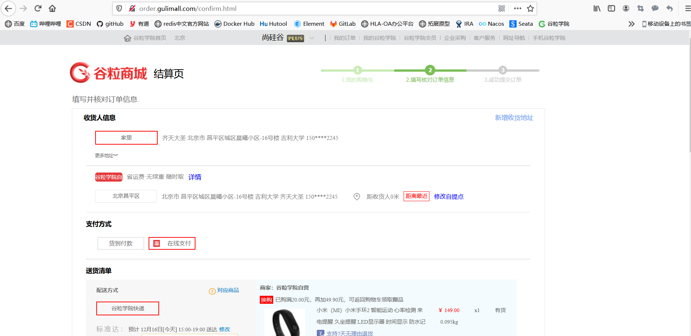Expand 更多地址 to show more addresses
Viewport: 691px width, 336px height.
tap(105, 155)
